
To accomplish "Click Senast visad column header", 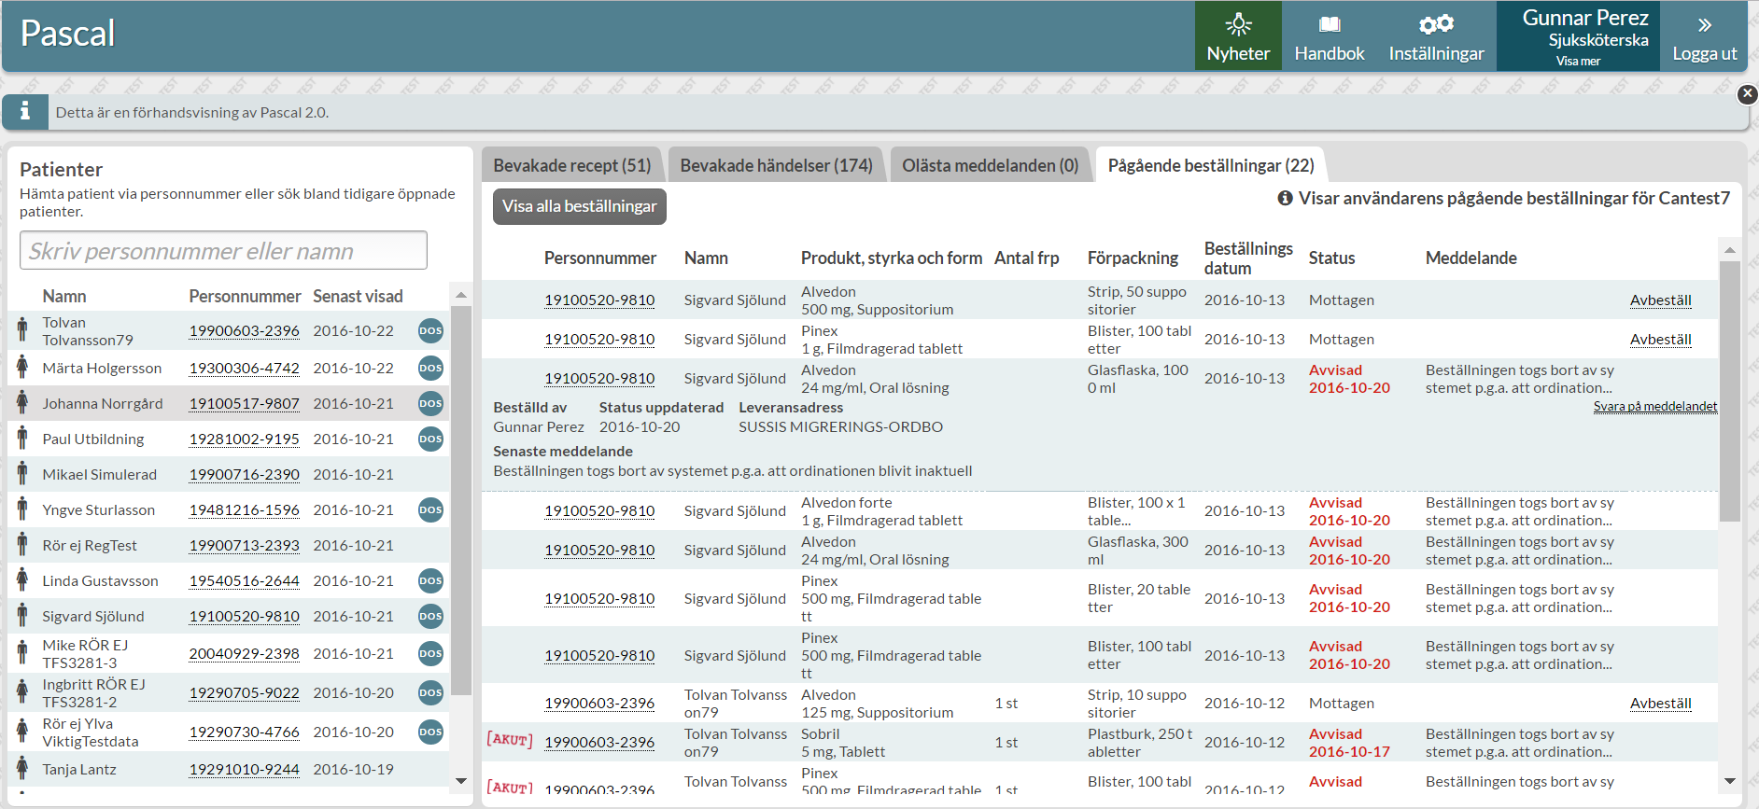I will coord(358,296).
